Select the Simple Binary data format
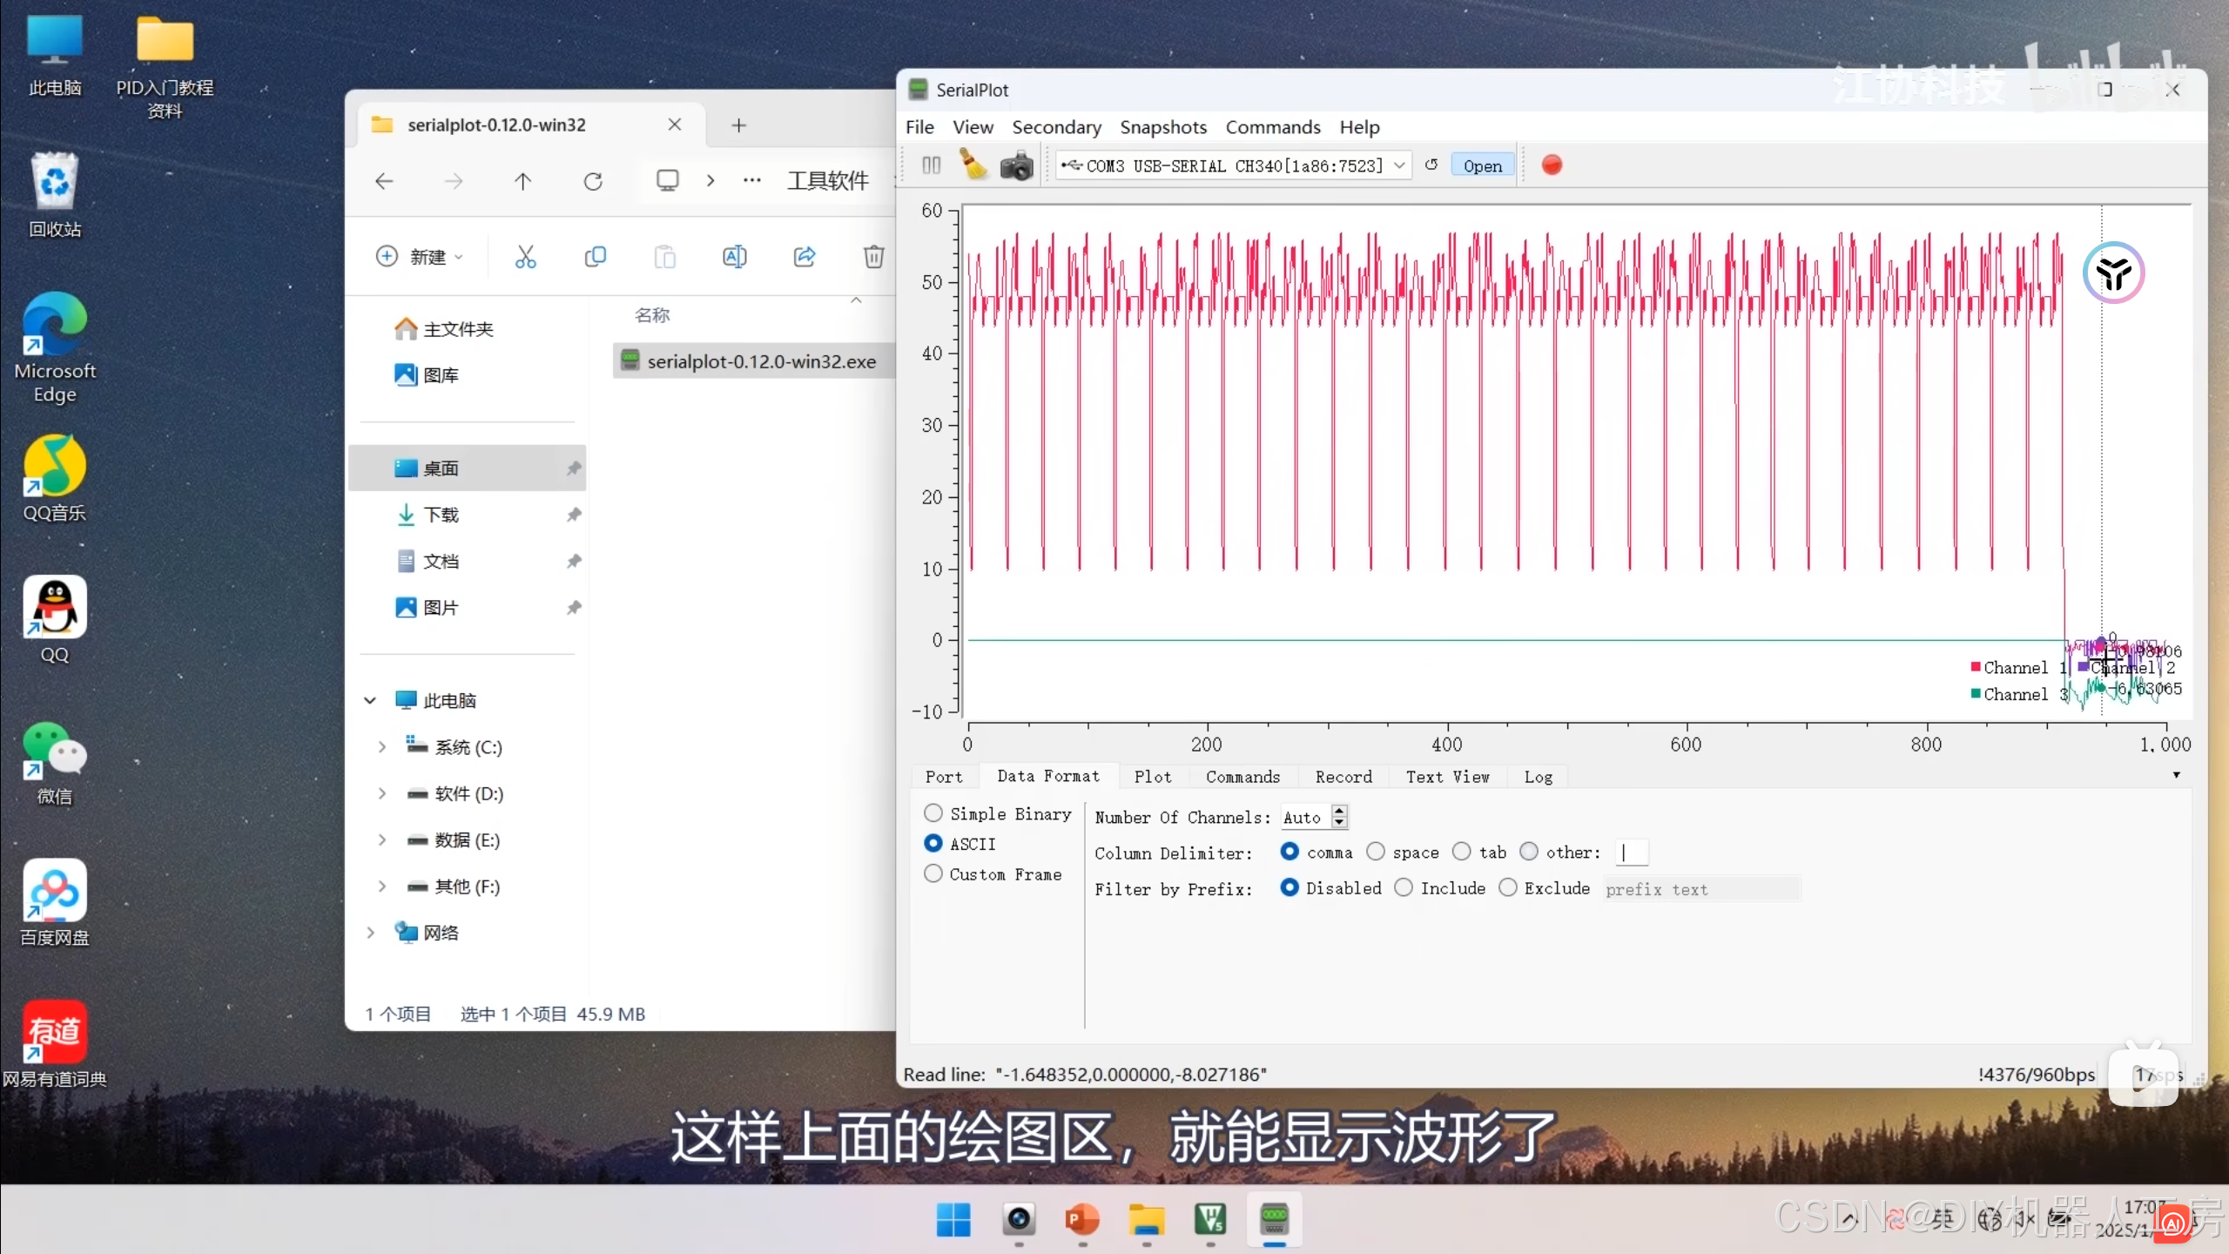Viewport: 2229px width, 1254px height. click(933, 813)
